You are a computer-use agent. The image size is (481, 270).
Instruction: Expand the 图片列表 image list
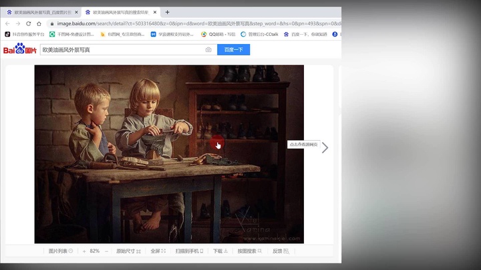pos(61,251)
